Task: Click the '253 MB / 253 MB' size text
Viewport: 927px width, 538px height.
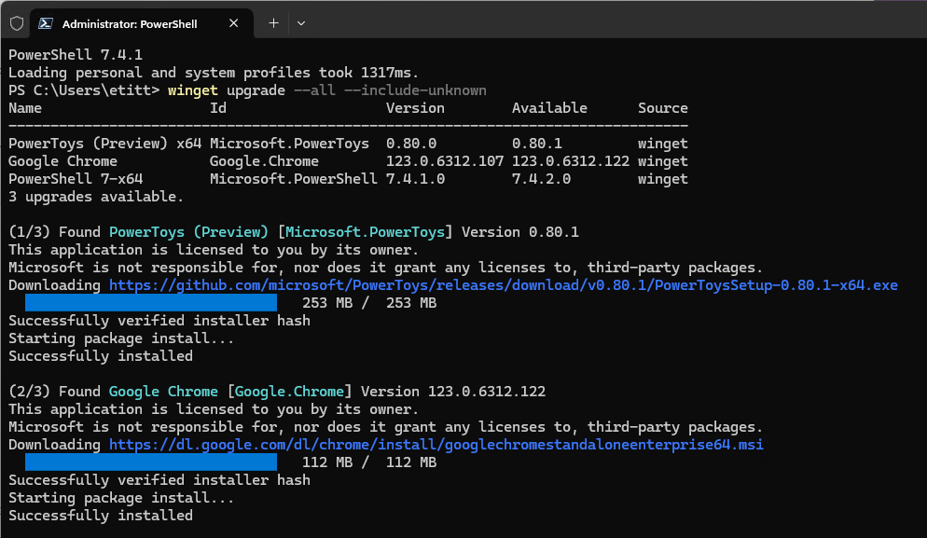Action: (x=369, y=303)
